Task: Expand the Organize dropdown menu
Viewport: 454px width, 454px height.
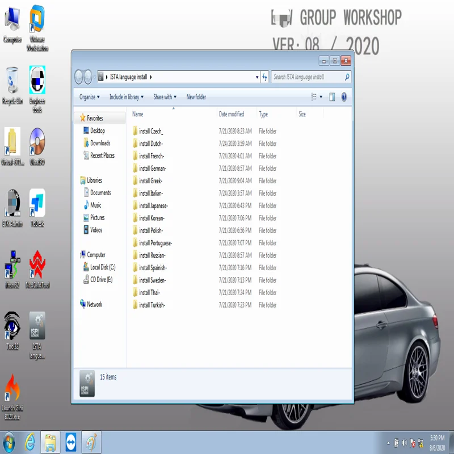Action: [x=90, y=97]
